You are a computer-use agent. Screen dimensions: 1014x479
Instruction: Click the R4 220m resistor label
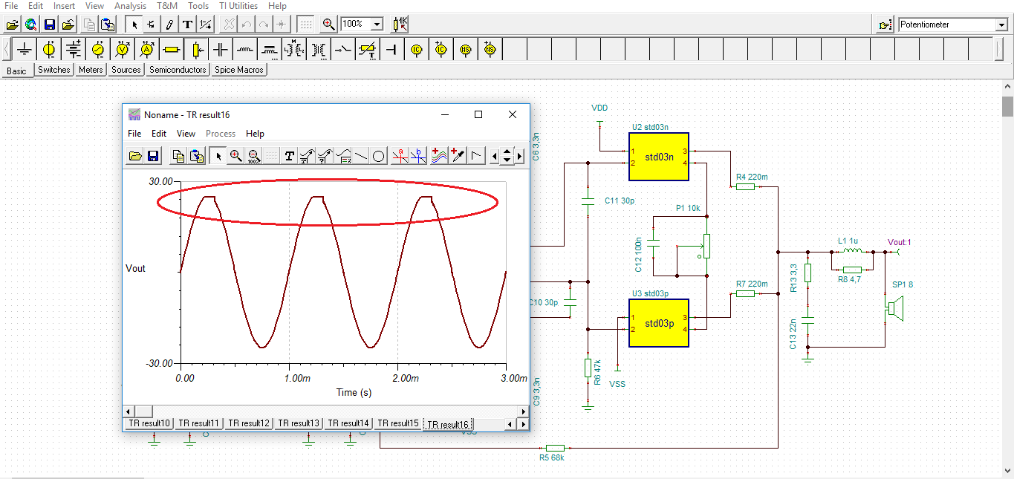752,177
